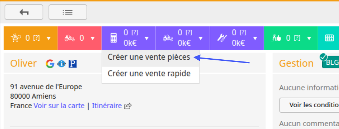Click the [?] help mark in calculator tile
Image resolution: width=339 pixels, height=129 pixels.
(135, 33)
